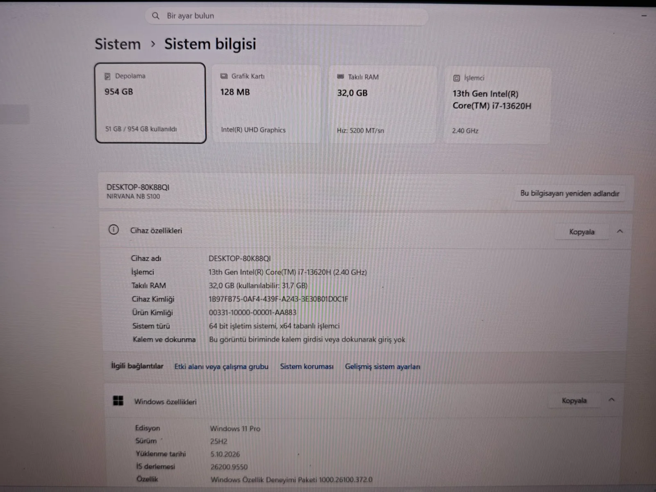Click the Intel(R) UHD Graphics label
The image size is (656, 492).
click(253, 130)
